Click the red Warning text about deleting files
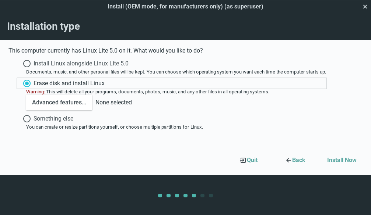The image size is (371, 215). point(35,92)
